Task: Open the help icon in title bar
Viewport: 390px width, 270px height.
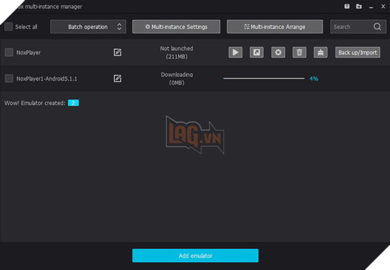Action: (347, 6)
